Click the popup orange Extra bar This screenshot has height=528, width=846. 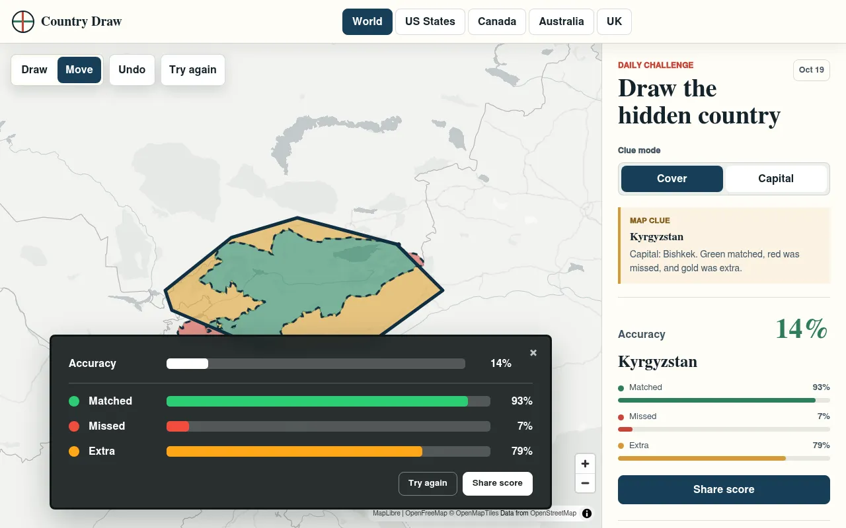(x=328, y=451)
